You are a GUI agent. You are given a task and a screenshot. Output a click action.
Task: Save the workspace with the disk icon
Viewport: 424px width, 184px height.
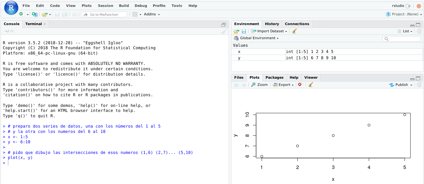244,31
